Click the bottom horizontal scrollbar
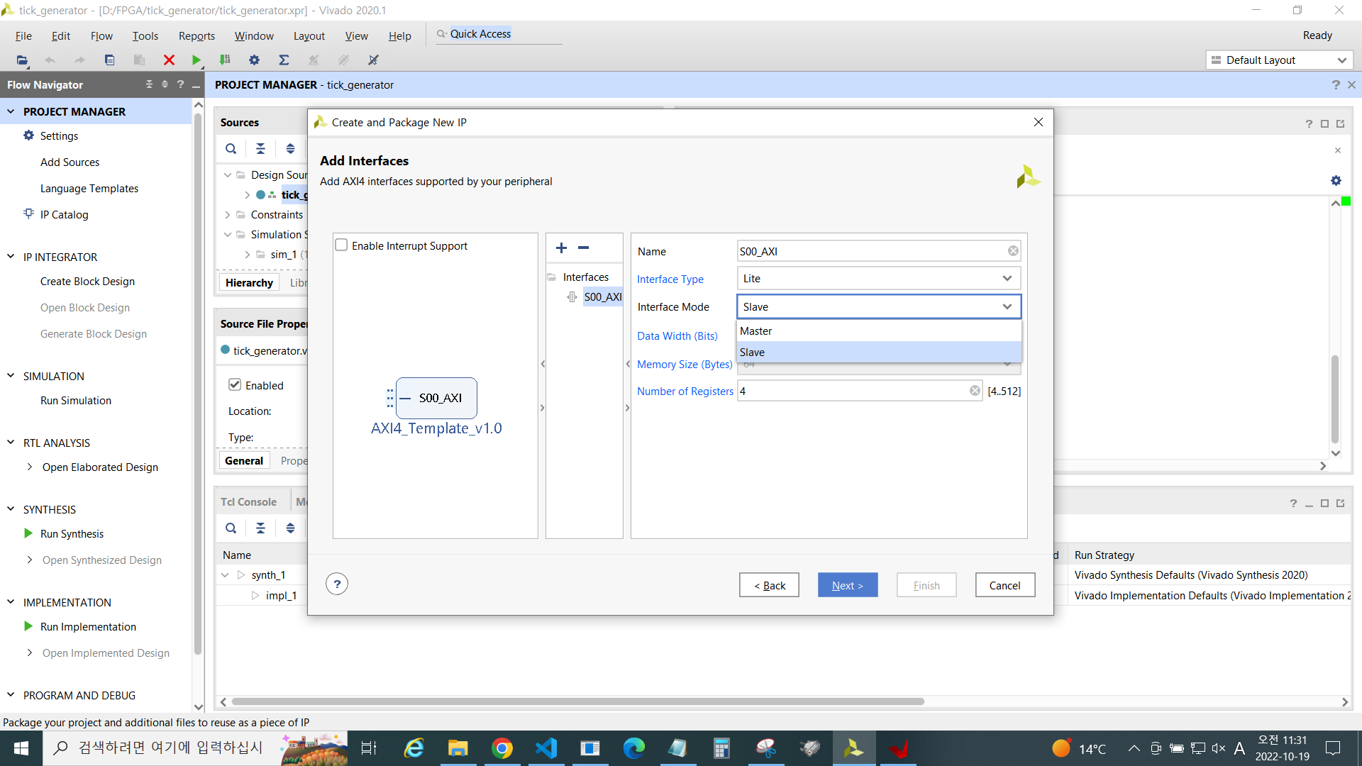This screenshot has height=766, width=1362. (x=577, y=701)
